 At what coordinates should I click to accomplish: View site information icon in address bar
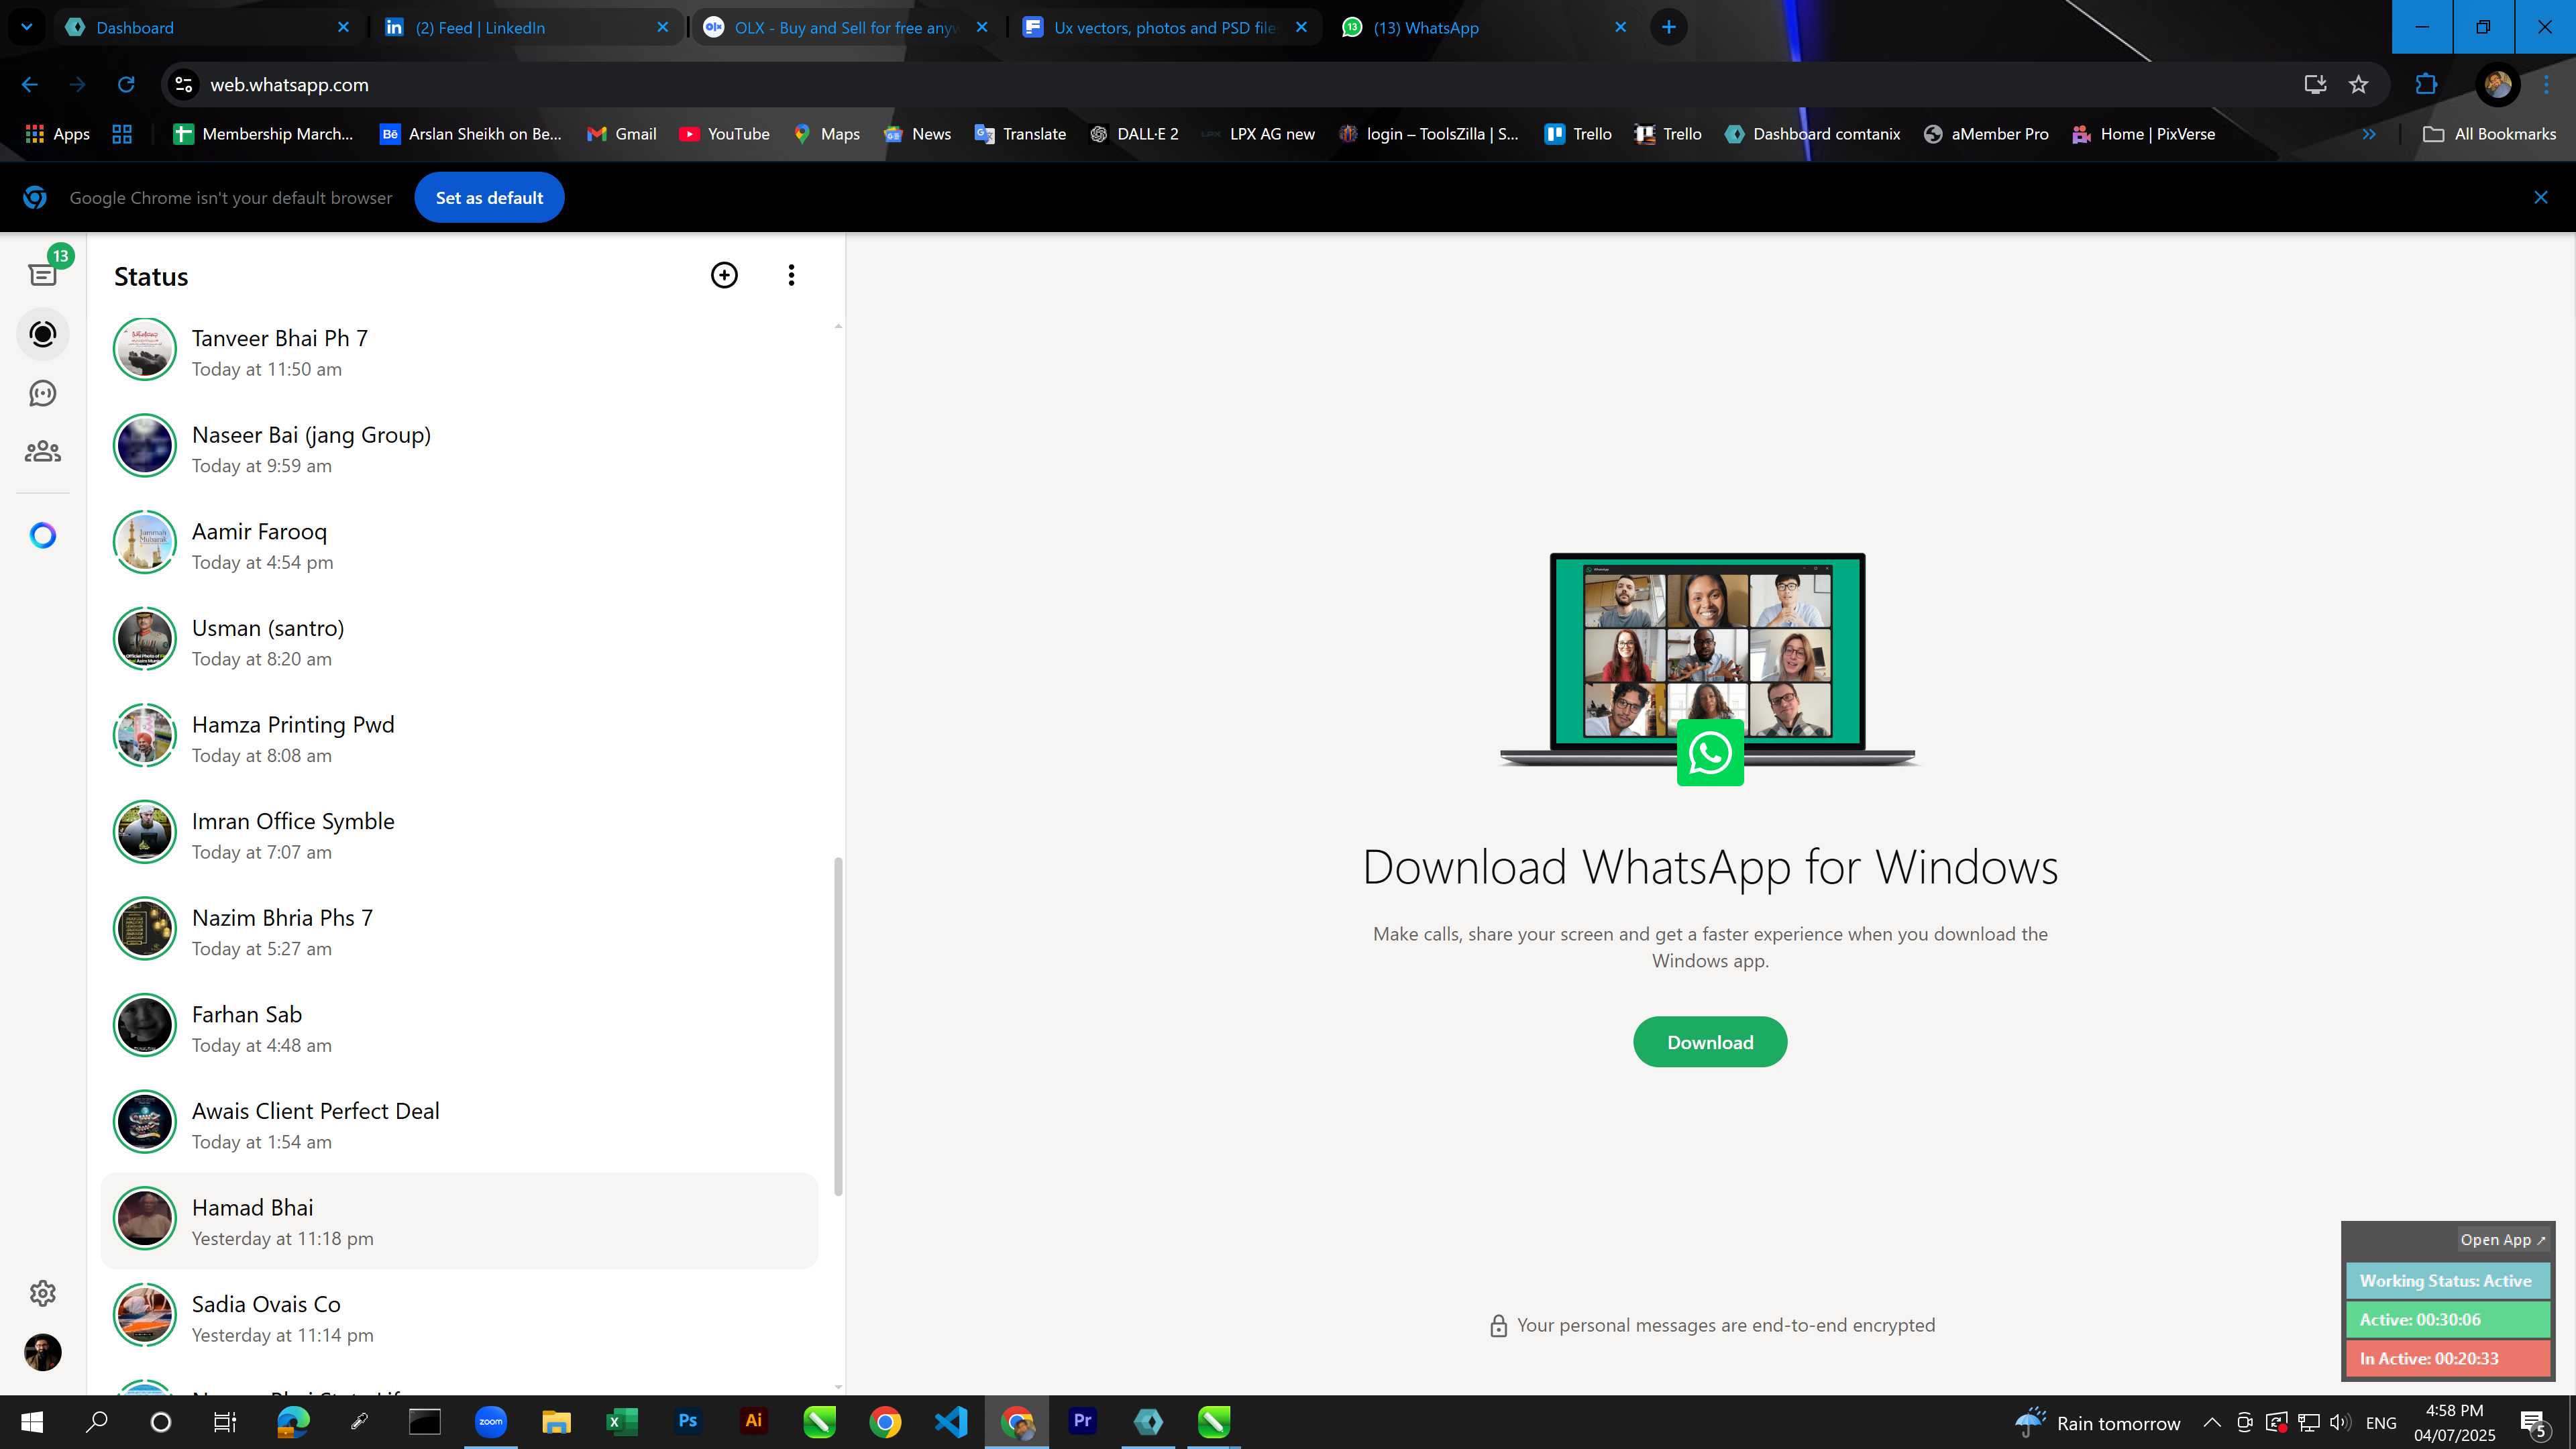coord(184,85)
